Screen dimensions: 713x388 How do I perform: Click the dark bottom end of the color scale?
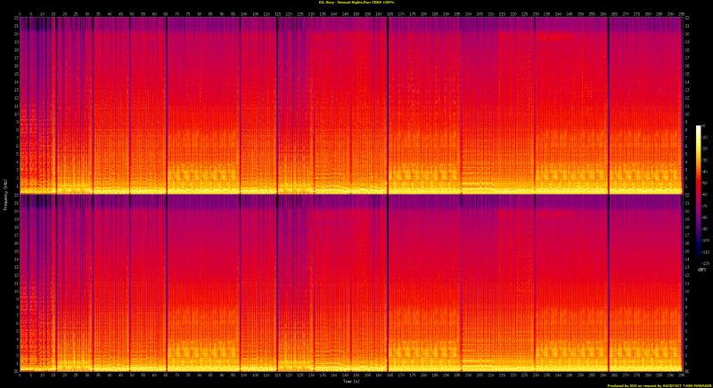click(699, 262)
